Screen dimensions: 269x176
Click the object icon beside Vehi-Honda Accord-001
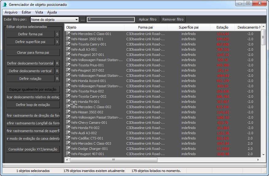tap(68, 81)
